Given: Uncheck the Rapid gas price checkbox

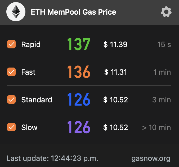Looking at the screenshot, I should [x=11, y=44].
